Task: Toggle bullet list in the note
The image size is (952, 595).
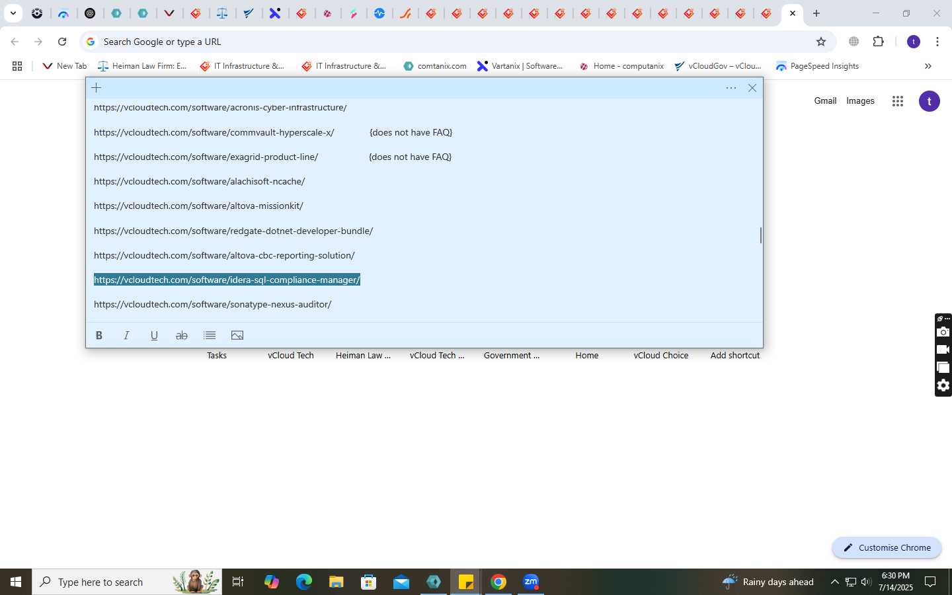Action: pos(210,335)
